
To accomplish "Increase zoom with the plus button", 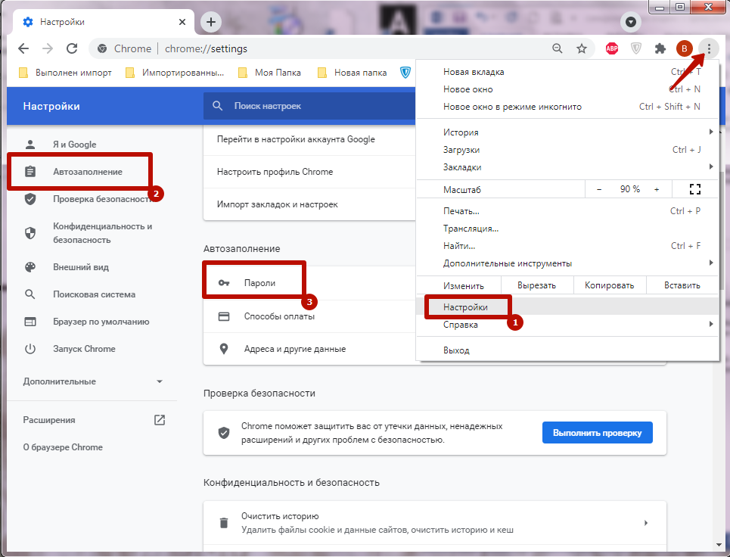I will 656,189.
